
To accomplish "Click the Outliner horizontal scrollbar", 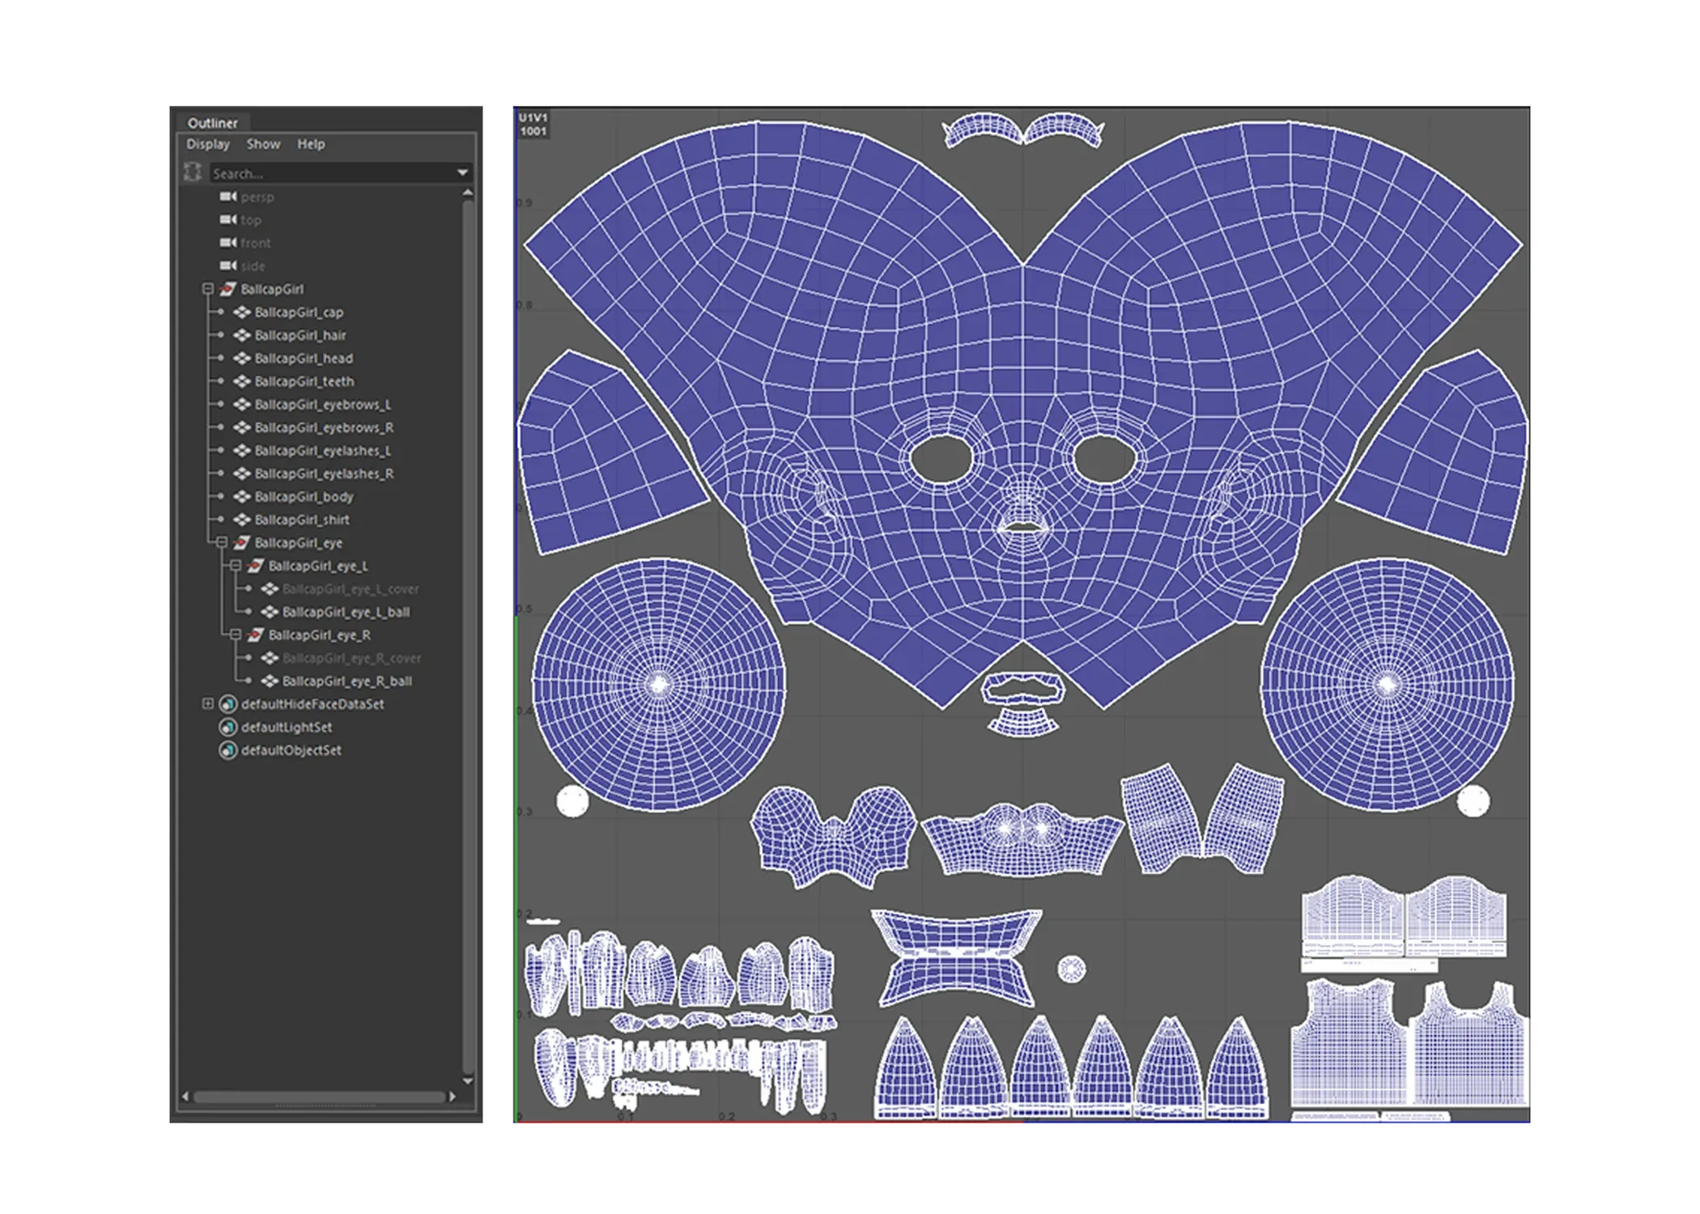I will [x=319, y=1097].
